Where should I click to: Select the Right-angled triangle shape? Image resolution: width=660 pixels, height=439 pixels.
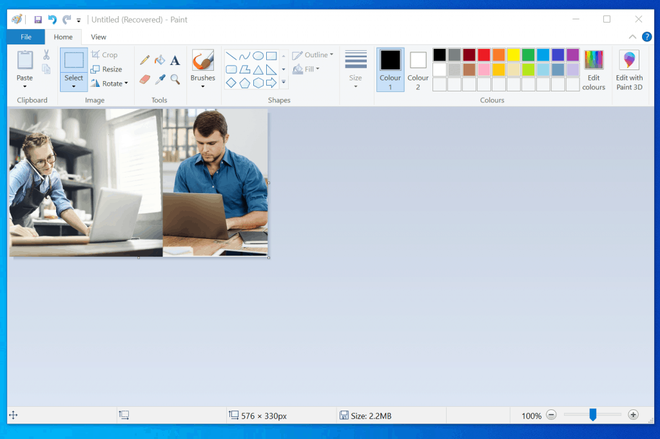pyautogui.click(x=271, y=70)
